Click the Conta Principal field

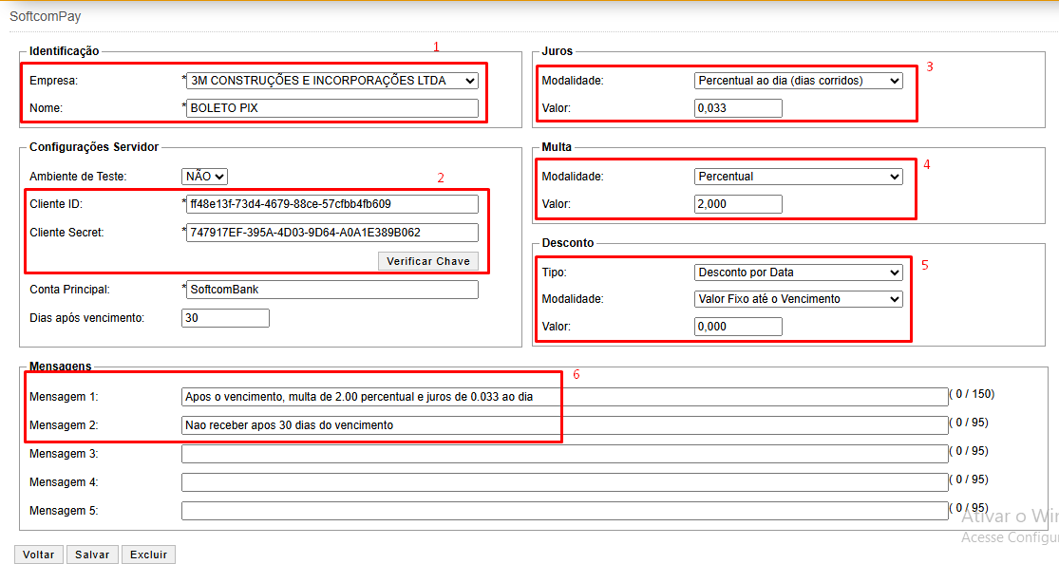[x=332, y=290]
